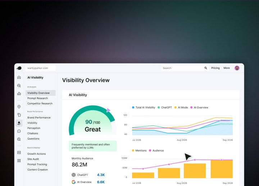The image size is (259, 186).
Task: Click the warbyparker.com domain field
Action: pyautogui.click(x=40, y=68)
